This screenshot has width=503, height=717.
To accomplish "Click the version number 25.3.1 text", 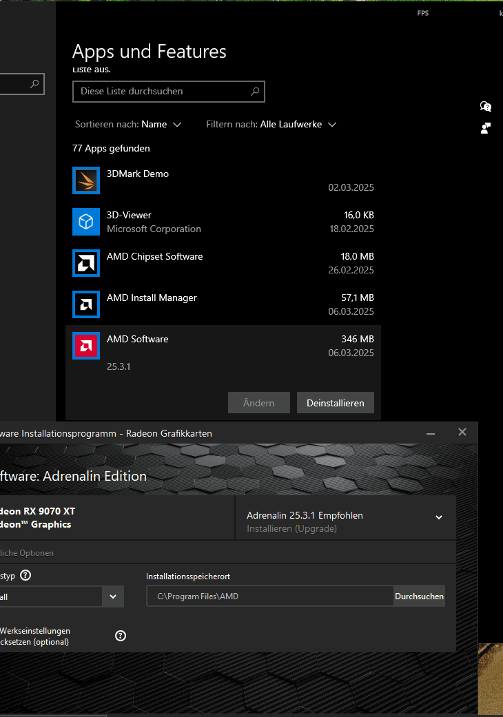I will [x=119, y=366].
